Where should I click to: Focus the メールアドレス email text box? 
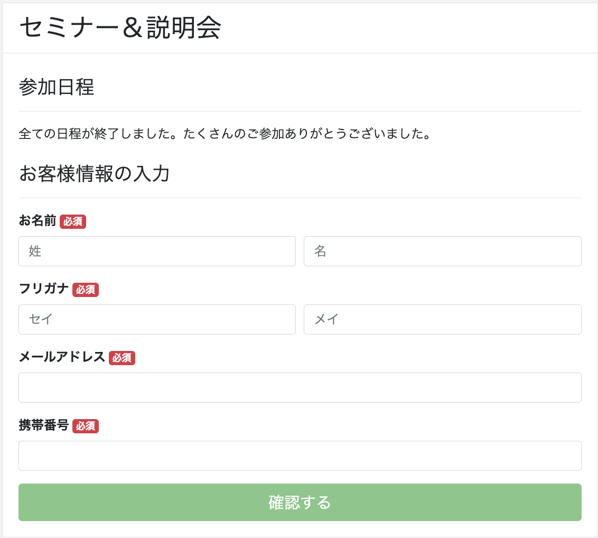pyautogui.click(x=300, y=387)
